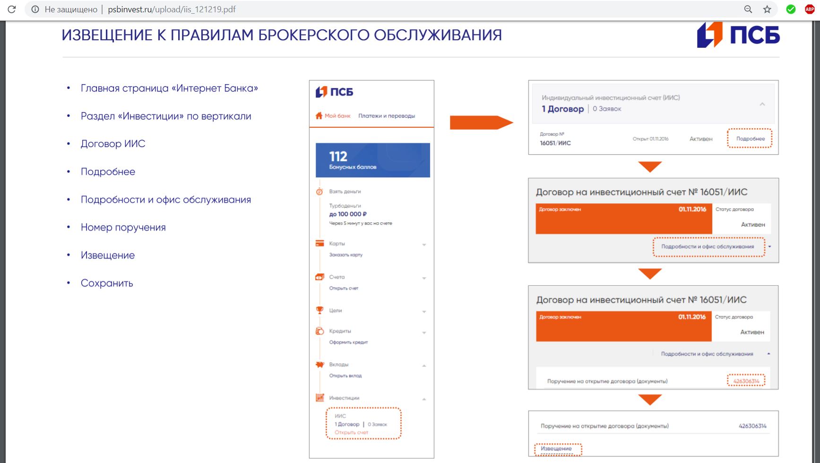
Task: Click the 112 бонусных баллов blue banner
Action: point(372,160)
